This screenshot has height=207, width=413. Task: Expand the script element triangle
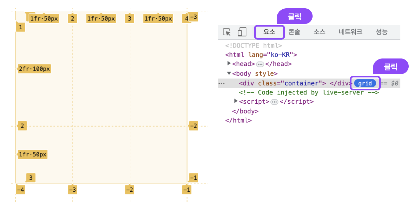tap(236, 101)
